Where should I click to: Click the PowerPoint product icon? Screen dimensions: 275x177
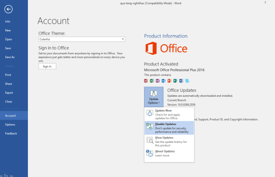click(x=170, y=81)
